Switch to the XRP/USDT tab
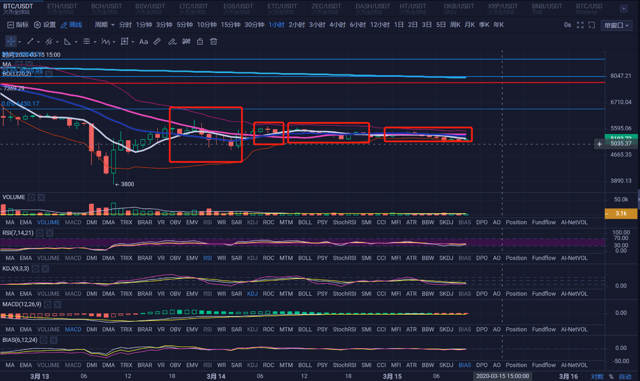 pyautogui.click(x=503, y=8)
